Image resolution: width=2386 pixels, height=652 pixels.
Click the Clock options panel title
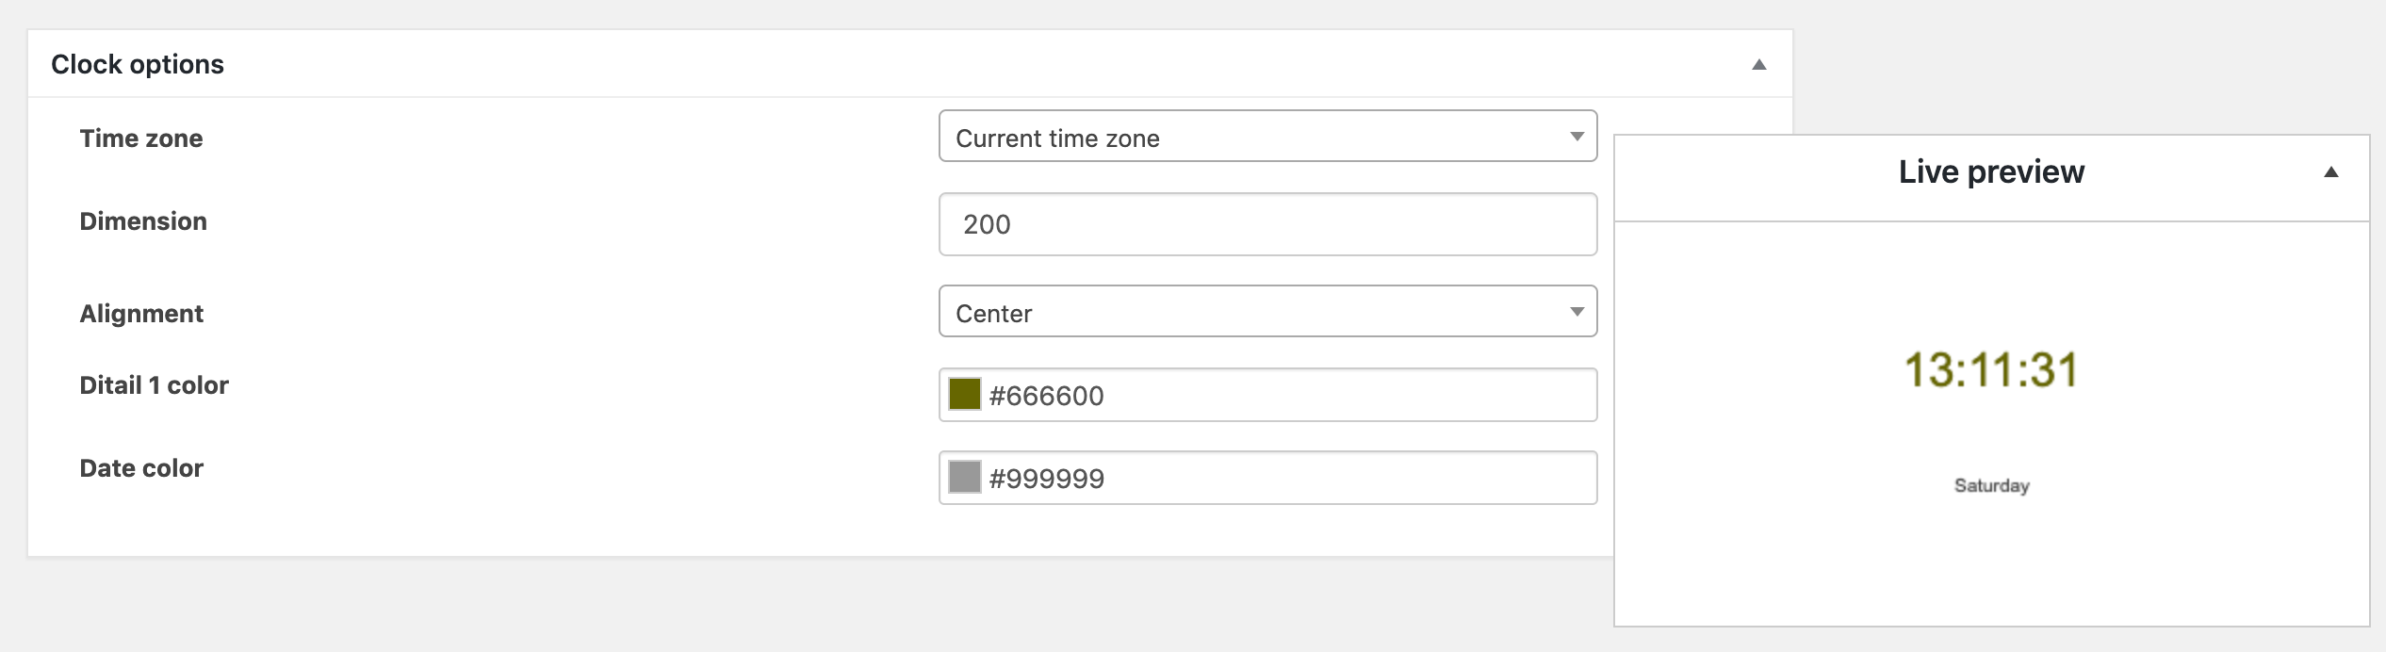click(138, 64)
